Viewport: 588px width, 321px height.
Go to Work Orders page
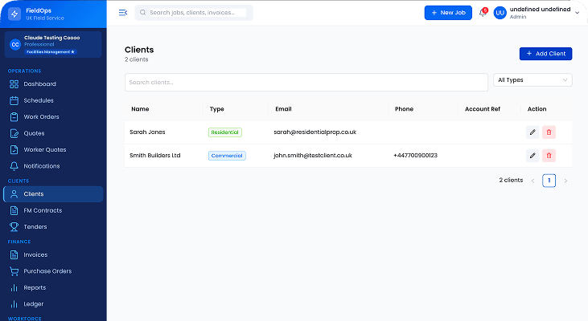coord(53,117)
